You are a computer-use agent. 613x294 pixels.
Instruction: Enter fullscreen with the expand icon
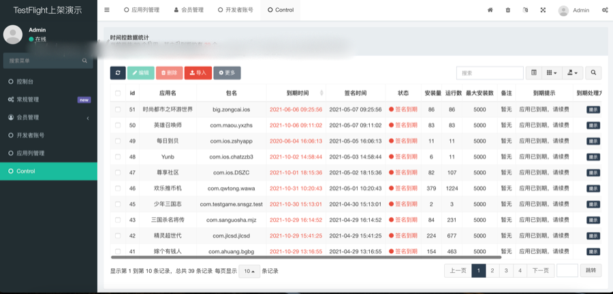tap(543, 10)
